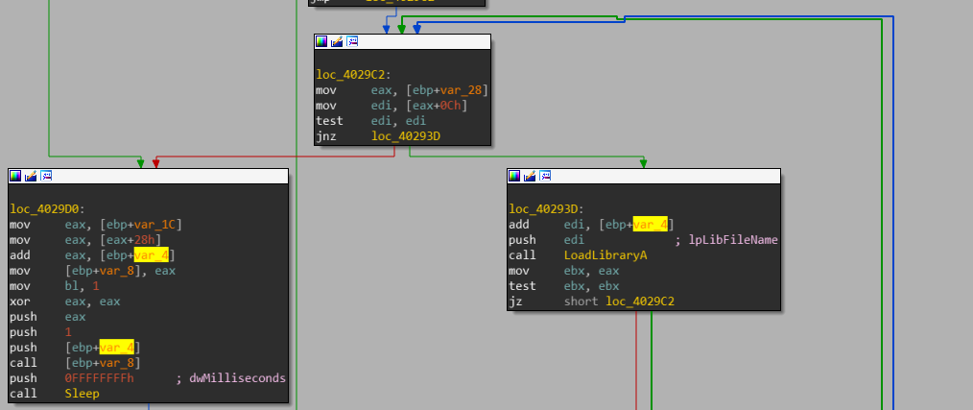Click loc_40293D node title bar
The image size is (973, 410).
[x=644, y=176]
